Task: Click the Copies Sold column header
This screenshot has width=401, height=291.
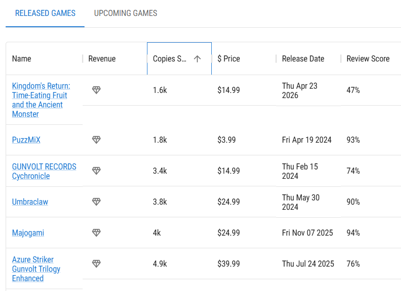Action: [x=179, y=59]
